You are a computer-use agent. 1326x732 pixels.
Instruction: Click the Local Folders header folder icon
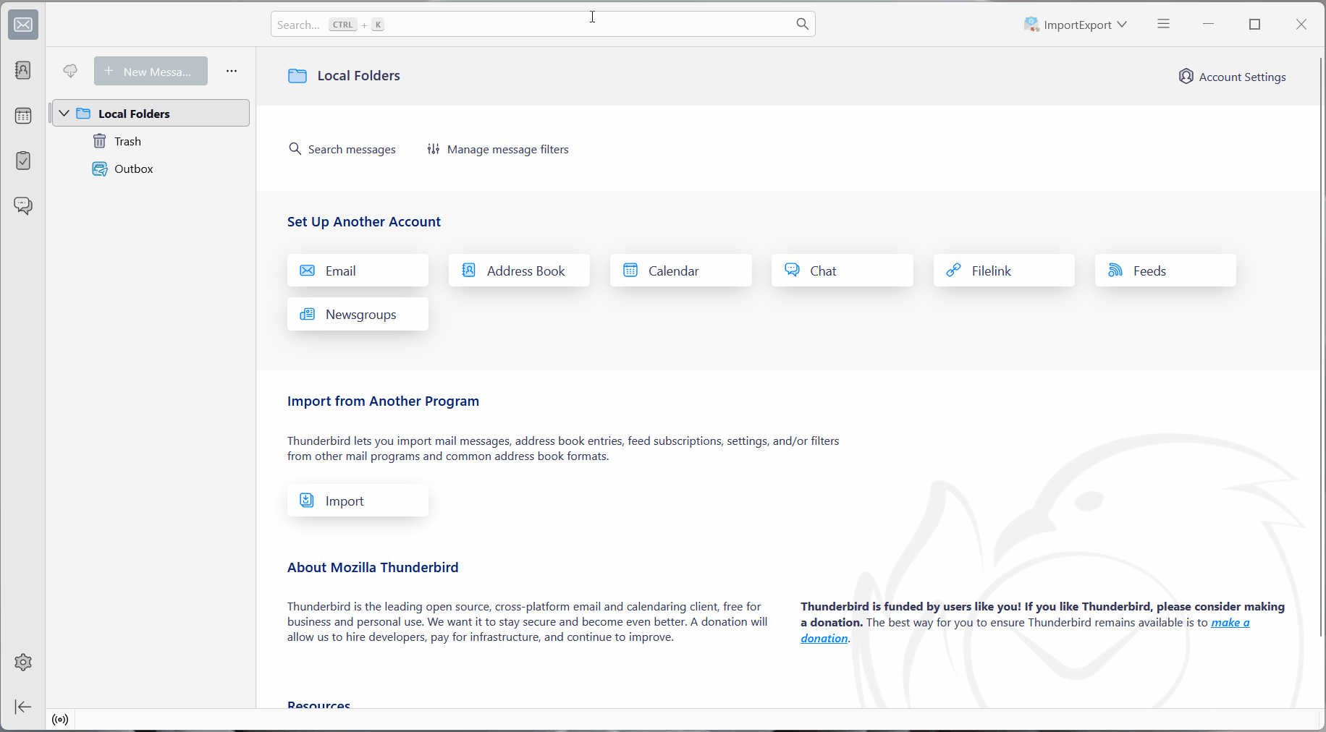pyautogui.click(x=297, y=76)
